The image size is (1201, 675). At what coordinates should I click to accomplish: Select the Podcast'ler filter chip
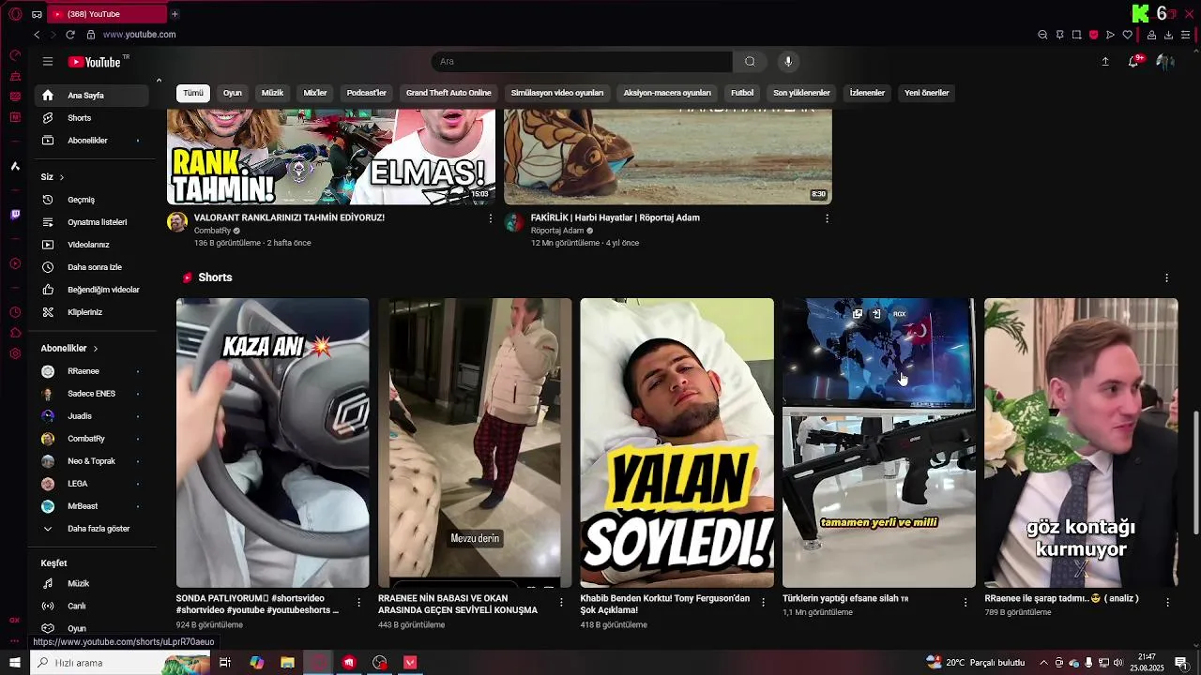pos(366,93)
